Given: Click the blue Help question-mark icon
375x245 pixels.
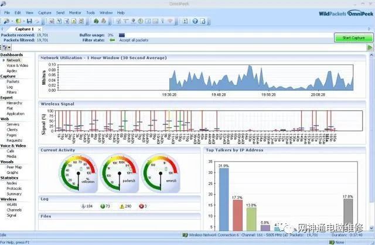Looking at the screenshot, I should pos(195,21).
